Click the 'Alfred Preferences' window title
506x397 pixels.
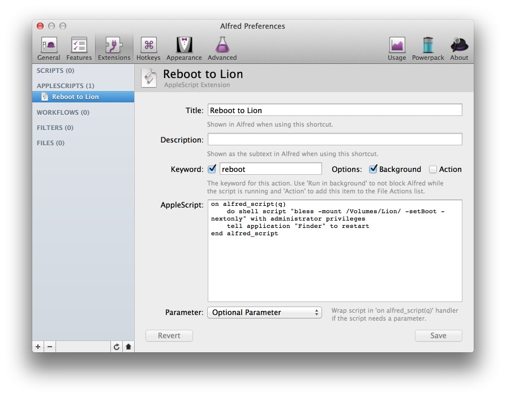pyautogui.click(x=252, y=26)
